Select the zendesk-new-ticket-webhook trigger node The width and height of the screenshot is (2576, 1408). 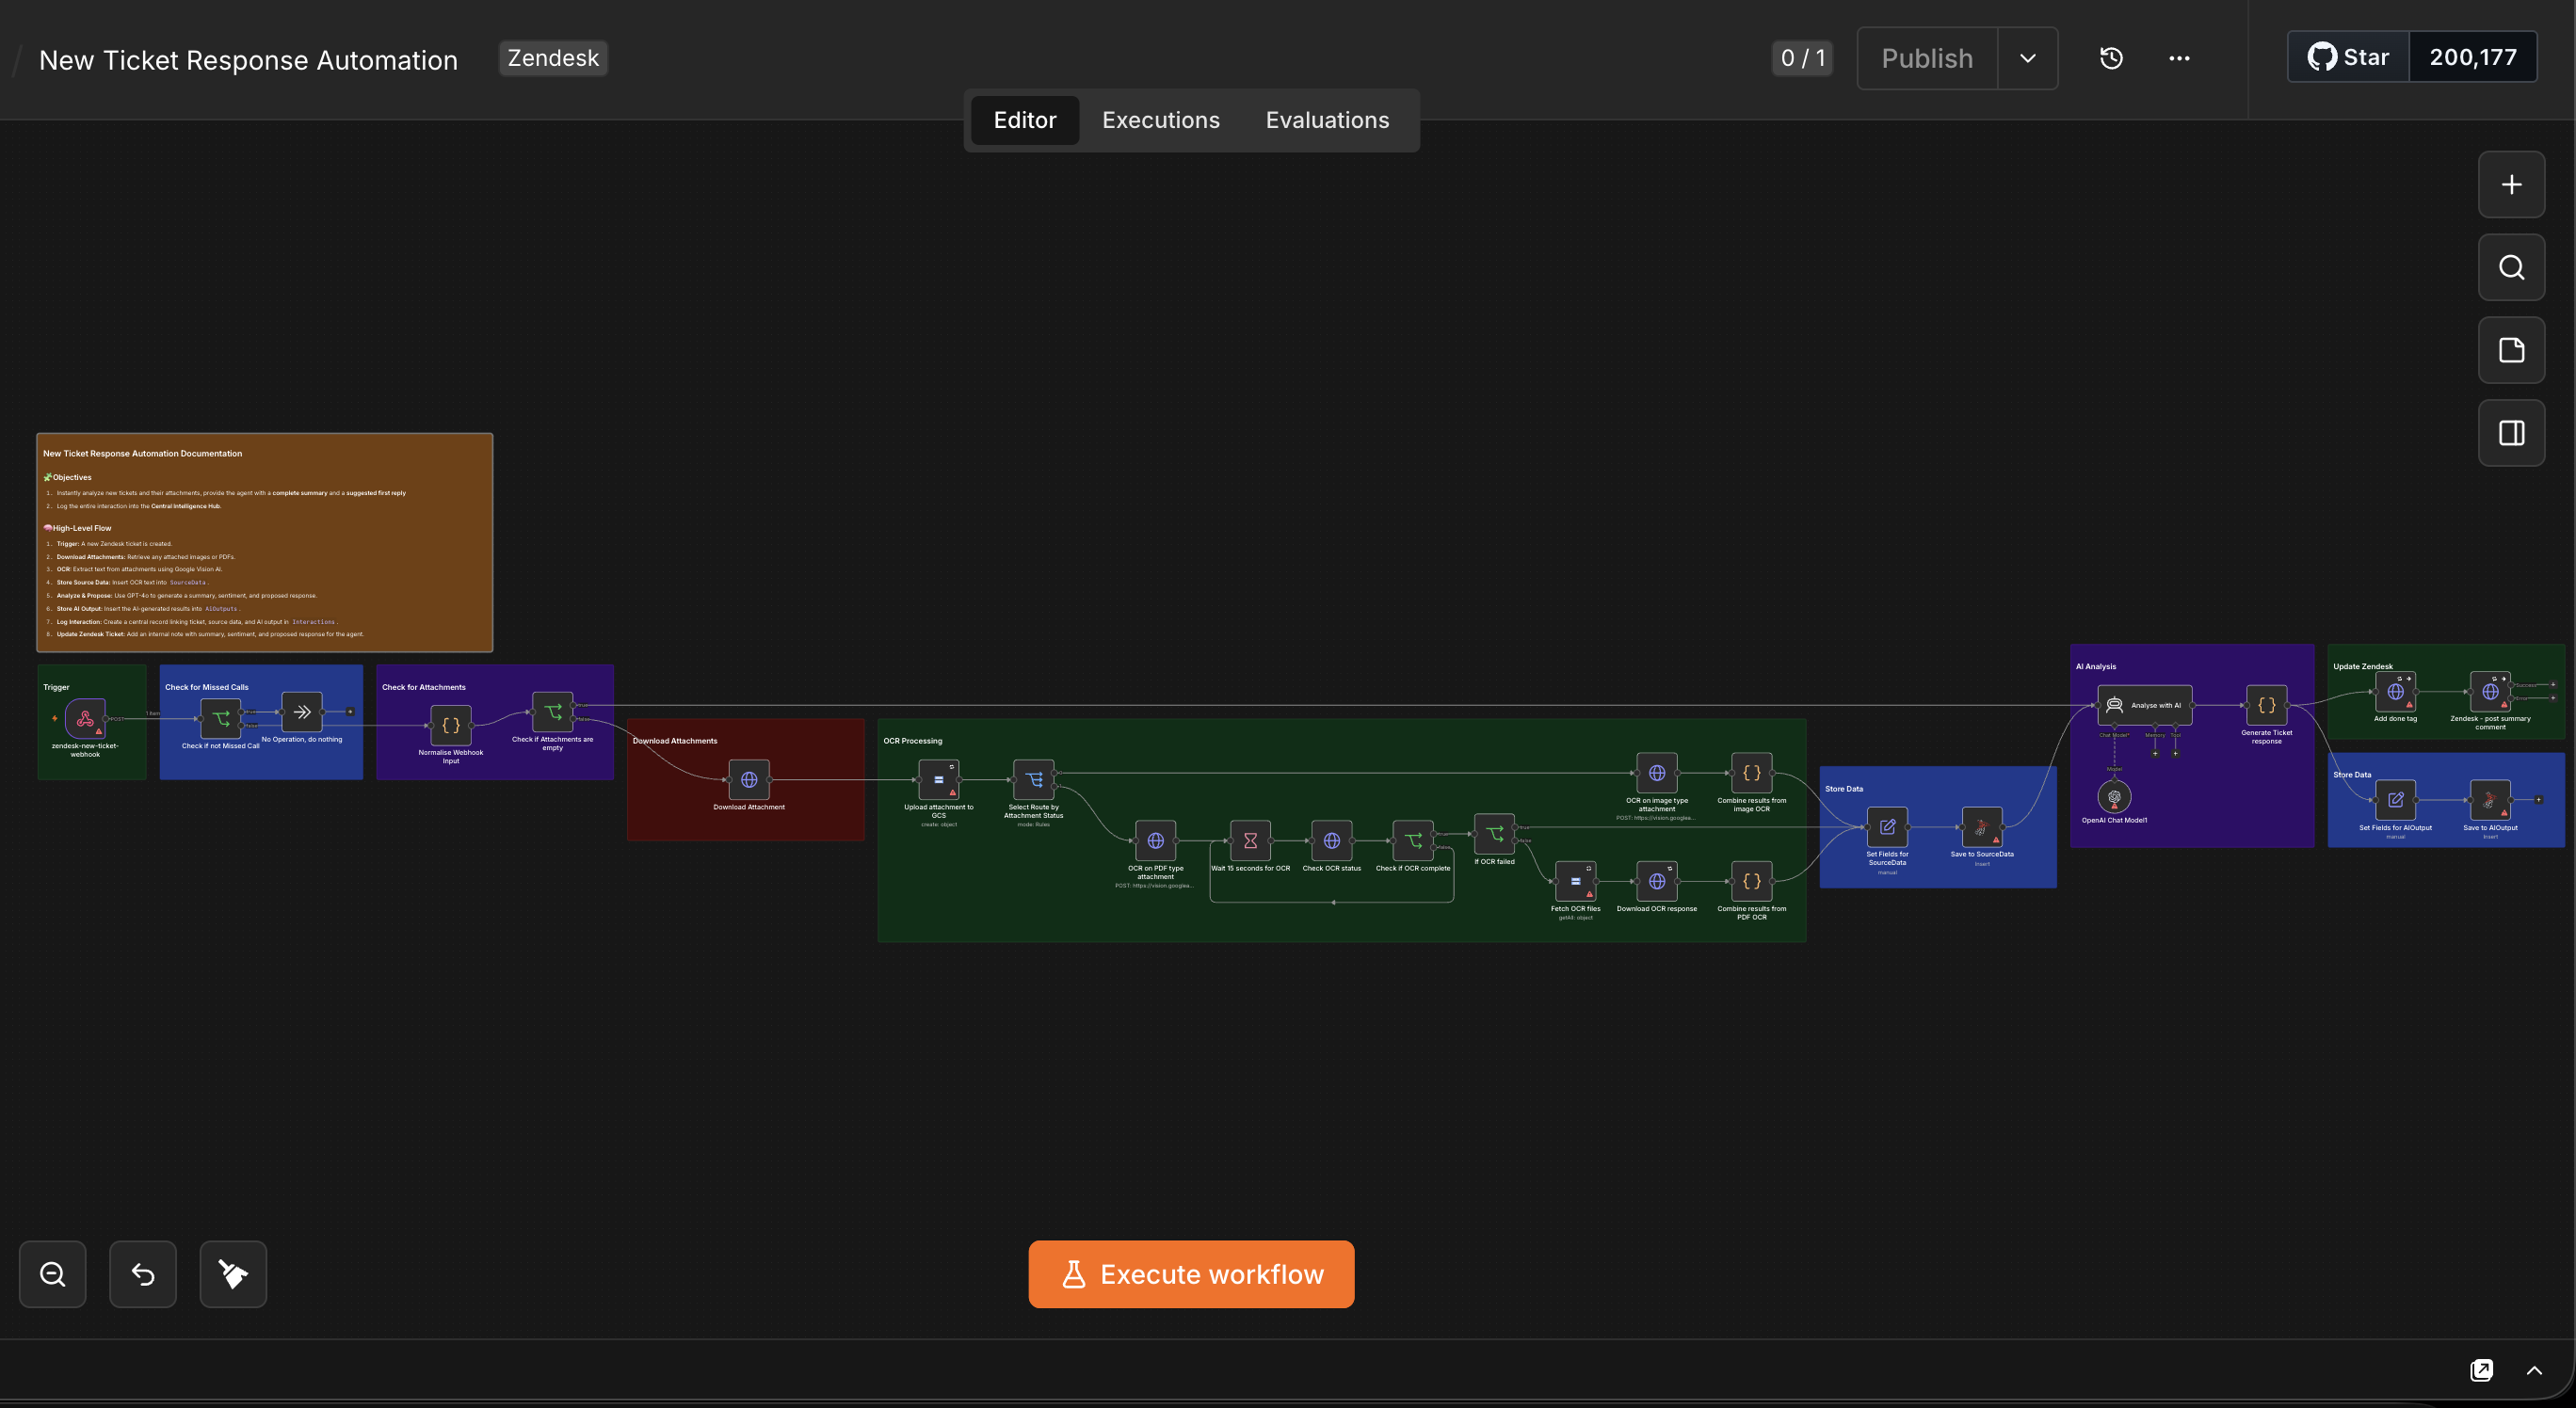pos(85,718)
